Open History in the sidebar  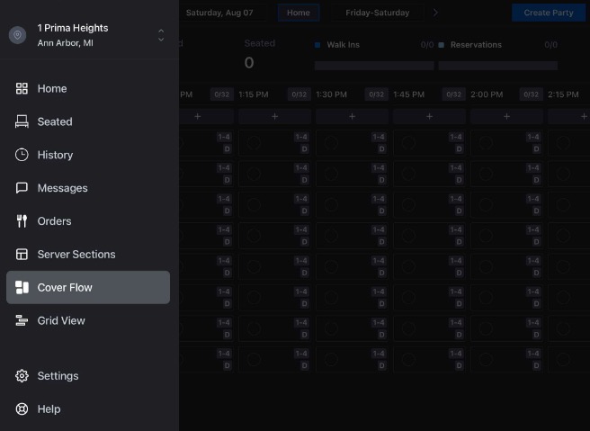tap(88, 155)
